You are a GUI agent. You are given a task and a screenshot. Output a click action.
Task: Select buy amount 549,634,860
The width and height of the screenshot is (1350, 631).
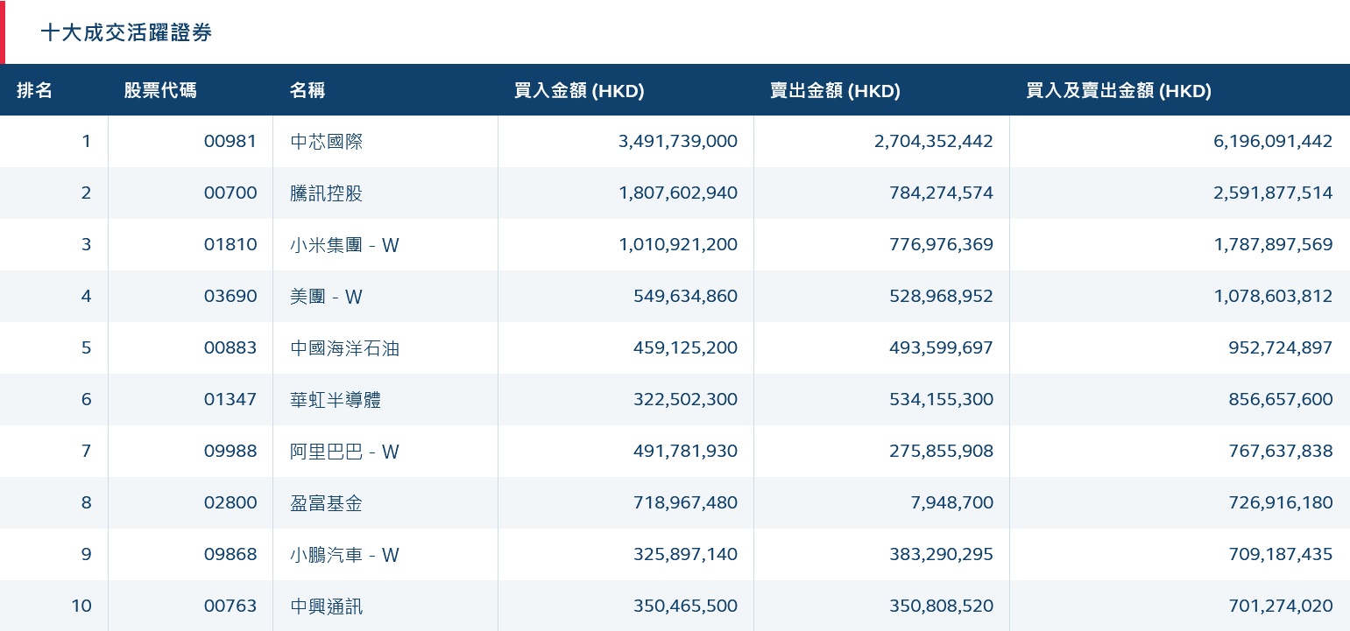click(685, 296)
